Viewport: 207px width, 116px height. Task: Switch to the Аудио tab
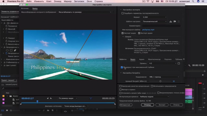coord(142,59)
